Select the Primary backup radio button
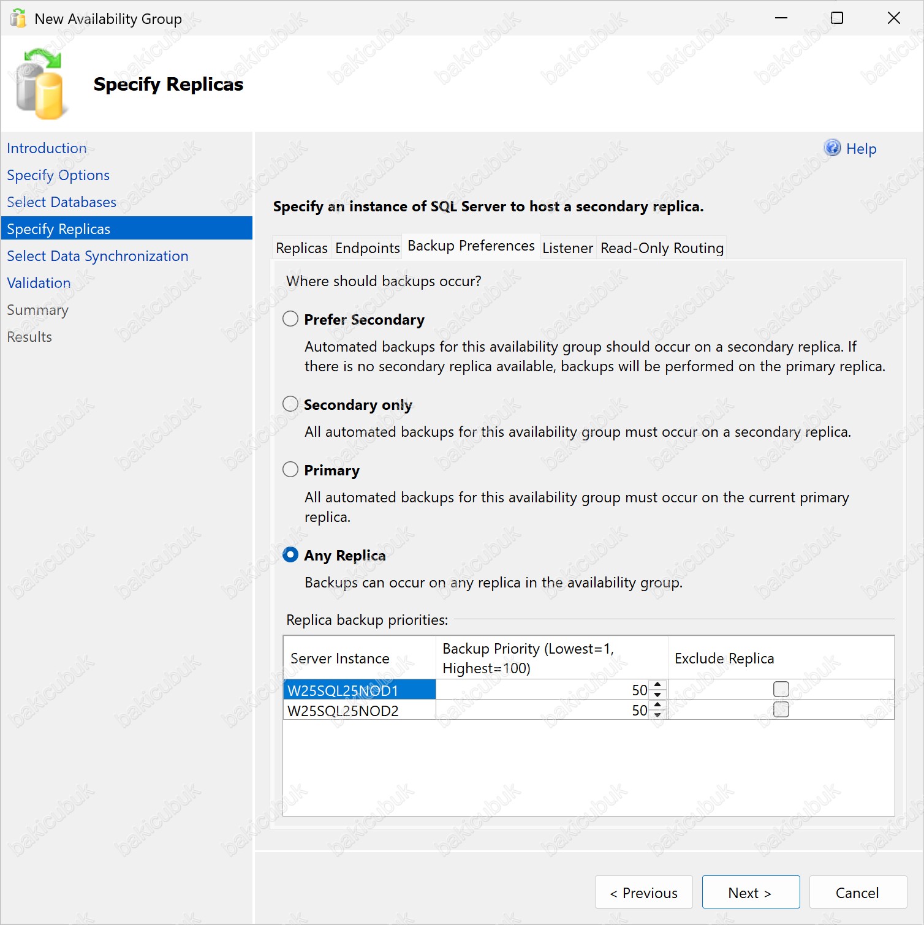This screenshot has height=925, width=924. [290, 470]
